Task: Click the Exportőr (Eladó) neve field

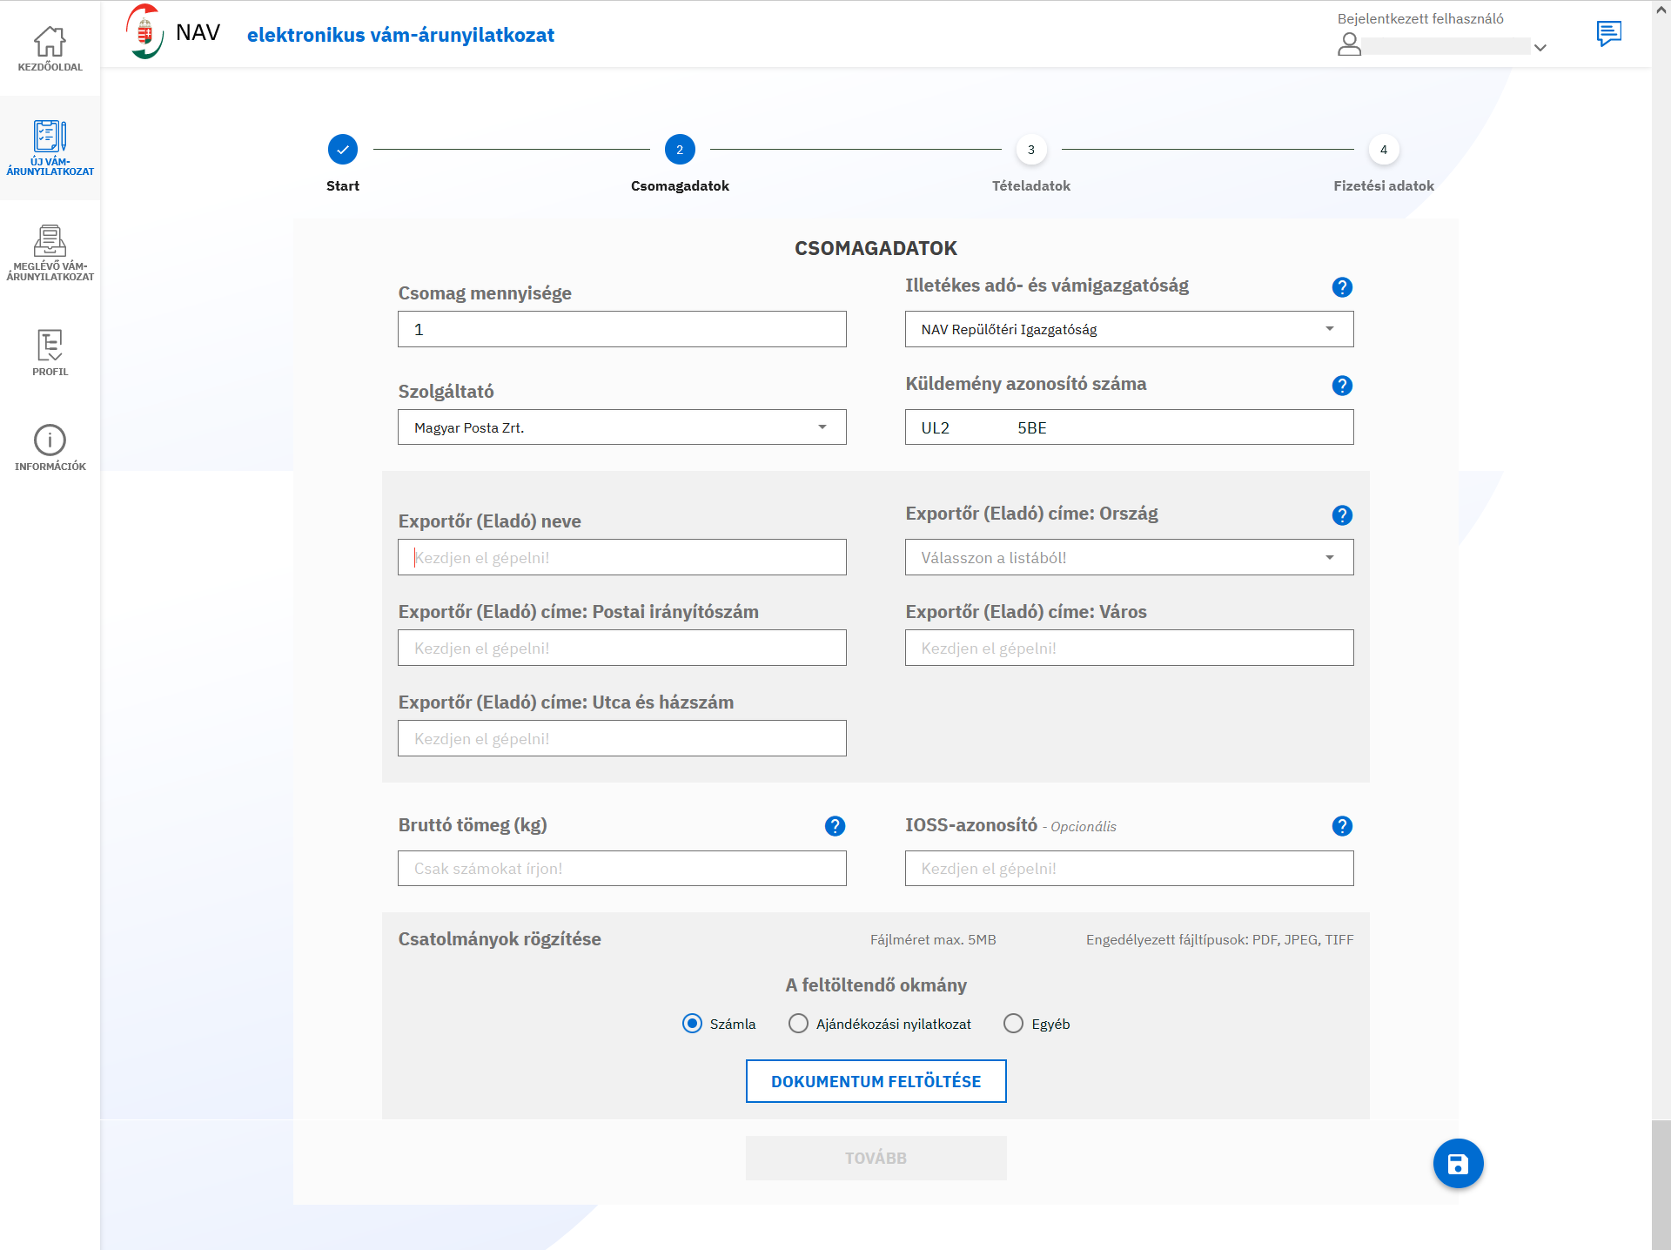Action: tap(621, 557)
